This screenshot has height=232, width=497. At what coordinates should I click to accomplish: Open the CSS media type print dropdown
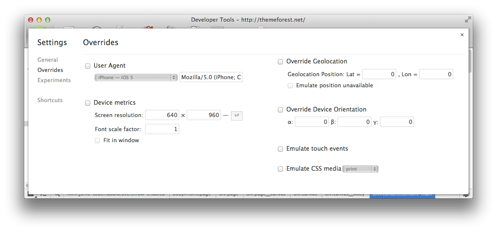tap(360, 169)
